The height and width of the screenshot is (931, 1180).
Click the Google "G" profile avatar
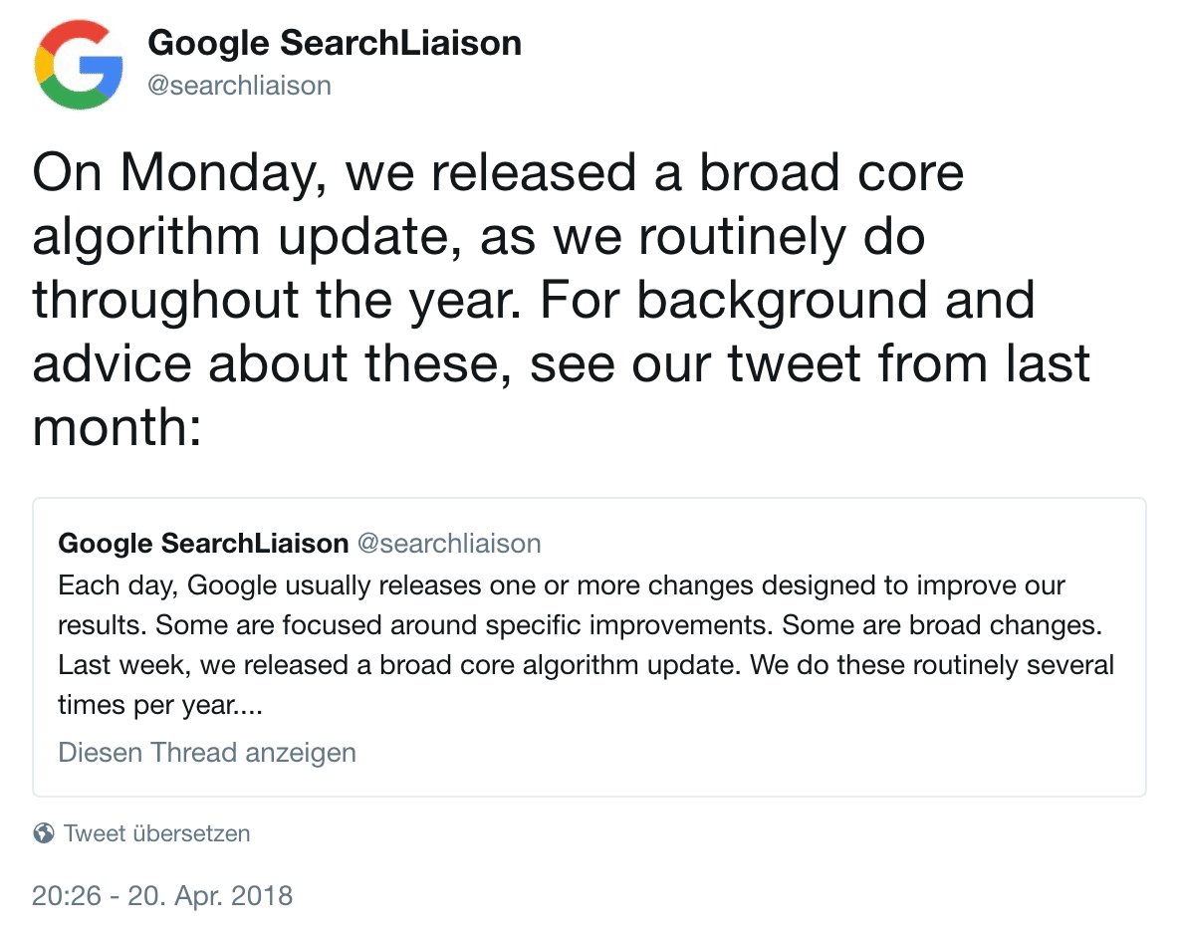79,64
